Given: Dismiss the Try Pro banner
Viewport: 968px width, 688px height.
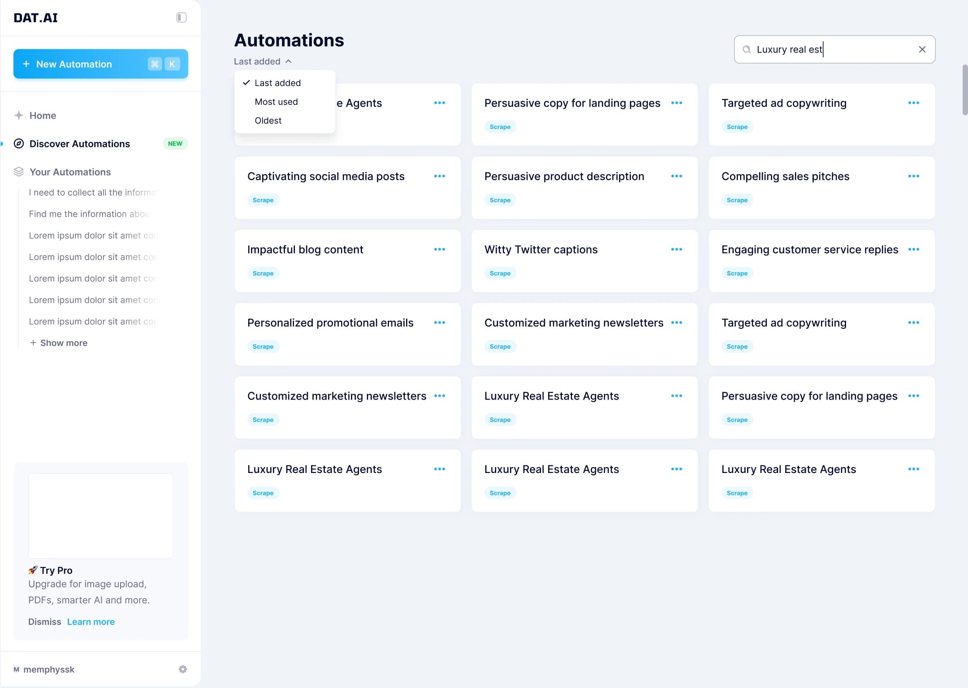Looking at the screenshot, I should pos(44,622).
